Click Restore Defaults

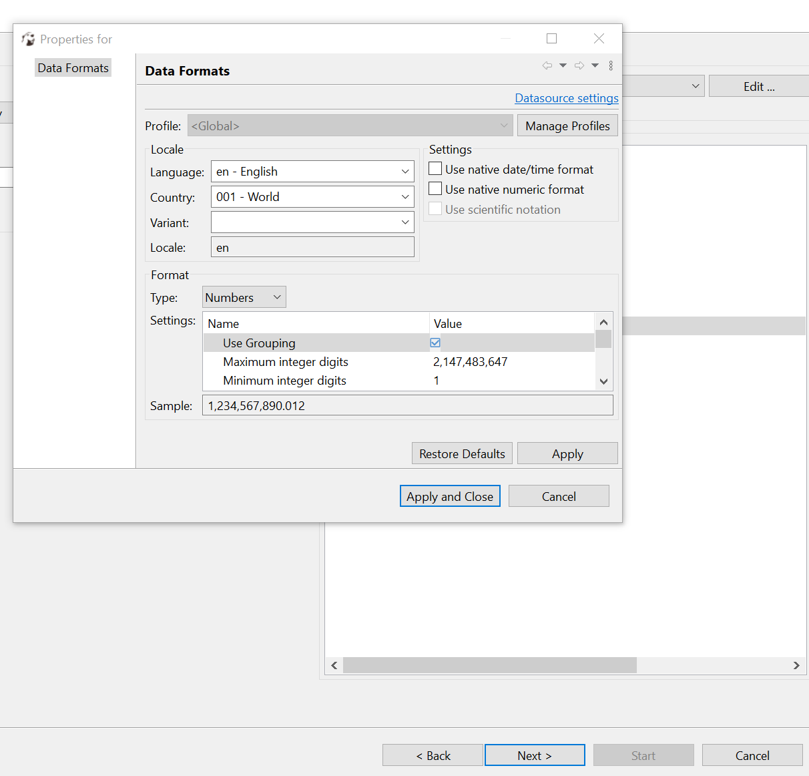[x=461, y=453]
